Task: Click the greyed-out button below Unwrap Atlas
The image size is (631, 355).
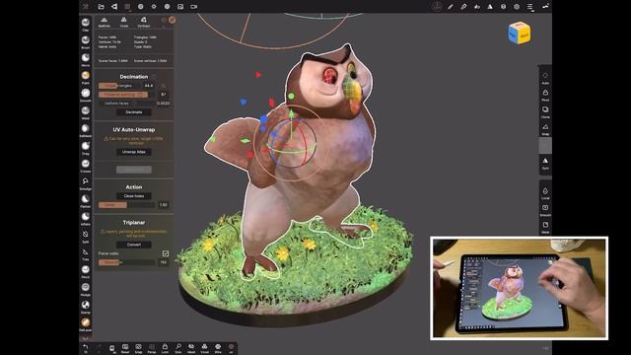Action: 134,170
